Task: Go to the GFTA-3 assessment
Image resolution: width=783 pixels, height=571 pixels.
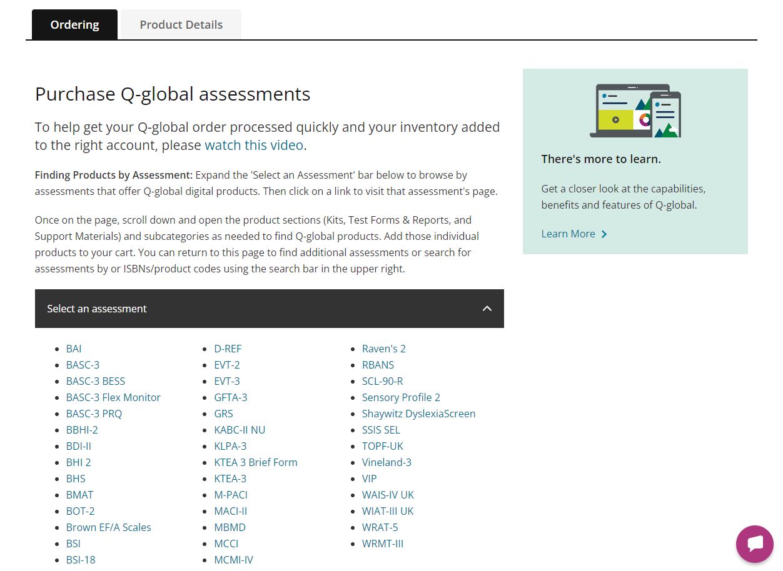Action: (230, 397)
